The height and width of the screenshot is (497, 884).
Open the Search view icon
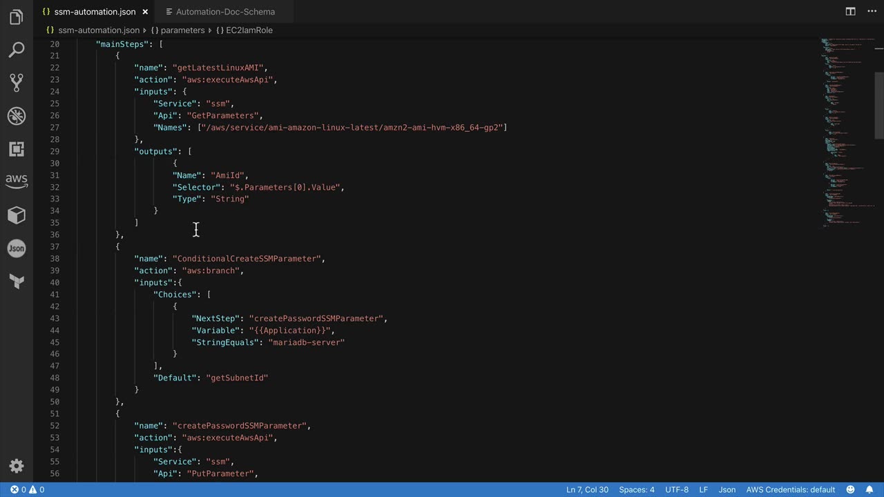pos(17,50)
